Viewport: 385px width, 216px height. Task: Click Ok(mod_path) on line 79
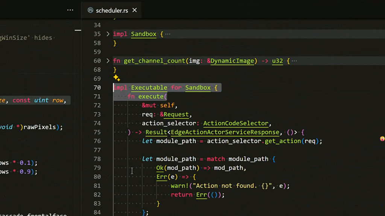click(x=178, y=168)
